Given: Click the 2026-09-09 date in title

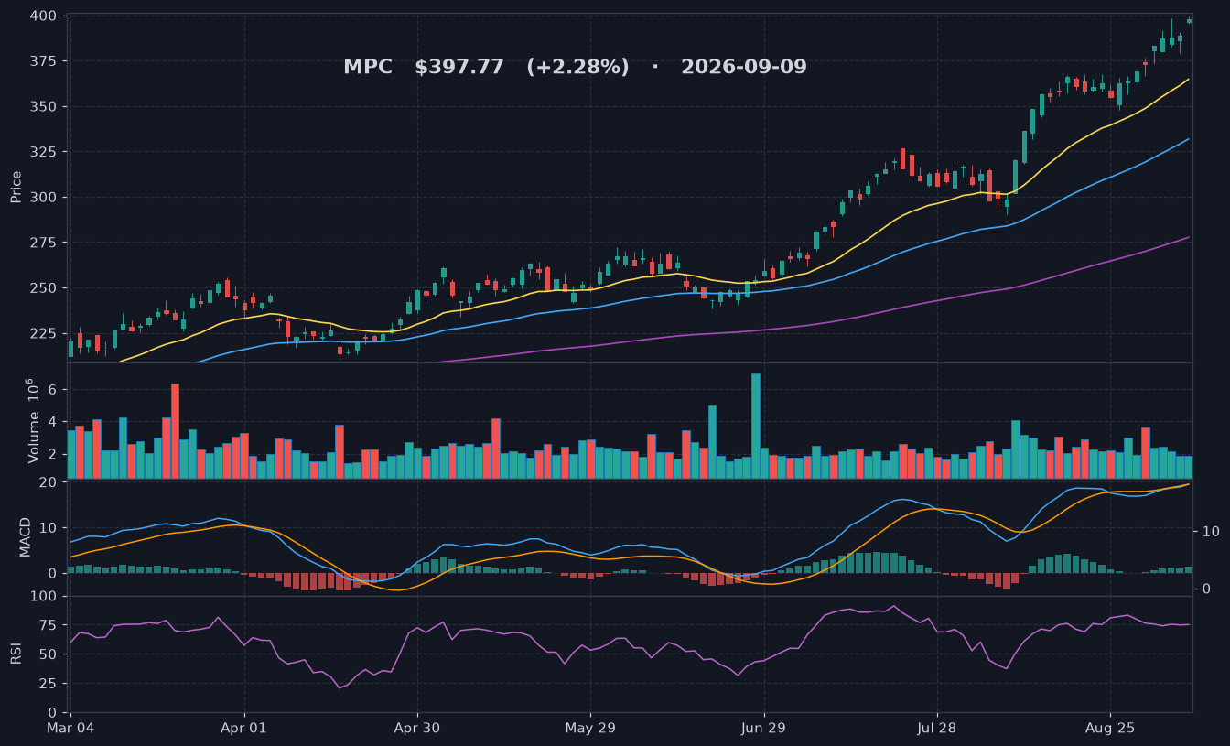Looking at the screenshot, I should (x=744, y=67).
